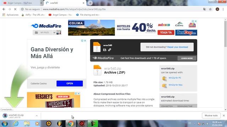The width and height of the screenshot is (227, 127).
Task: Click the share icon under wrar540
Action: pyautogui.click(x=105, y=50)
